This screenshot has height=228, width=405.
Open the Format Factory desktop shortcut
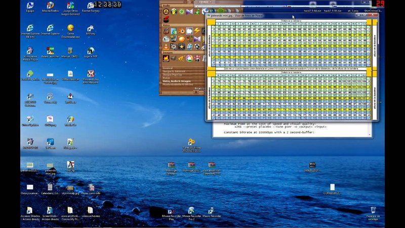click(91, 7)
